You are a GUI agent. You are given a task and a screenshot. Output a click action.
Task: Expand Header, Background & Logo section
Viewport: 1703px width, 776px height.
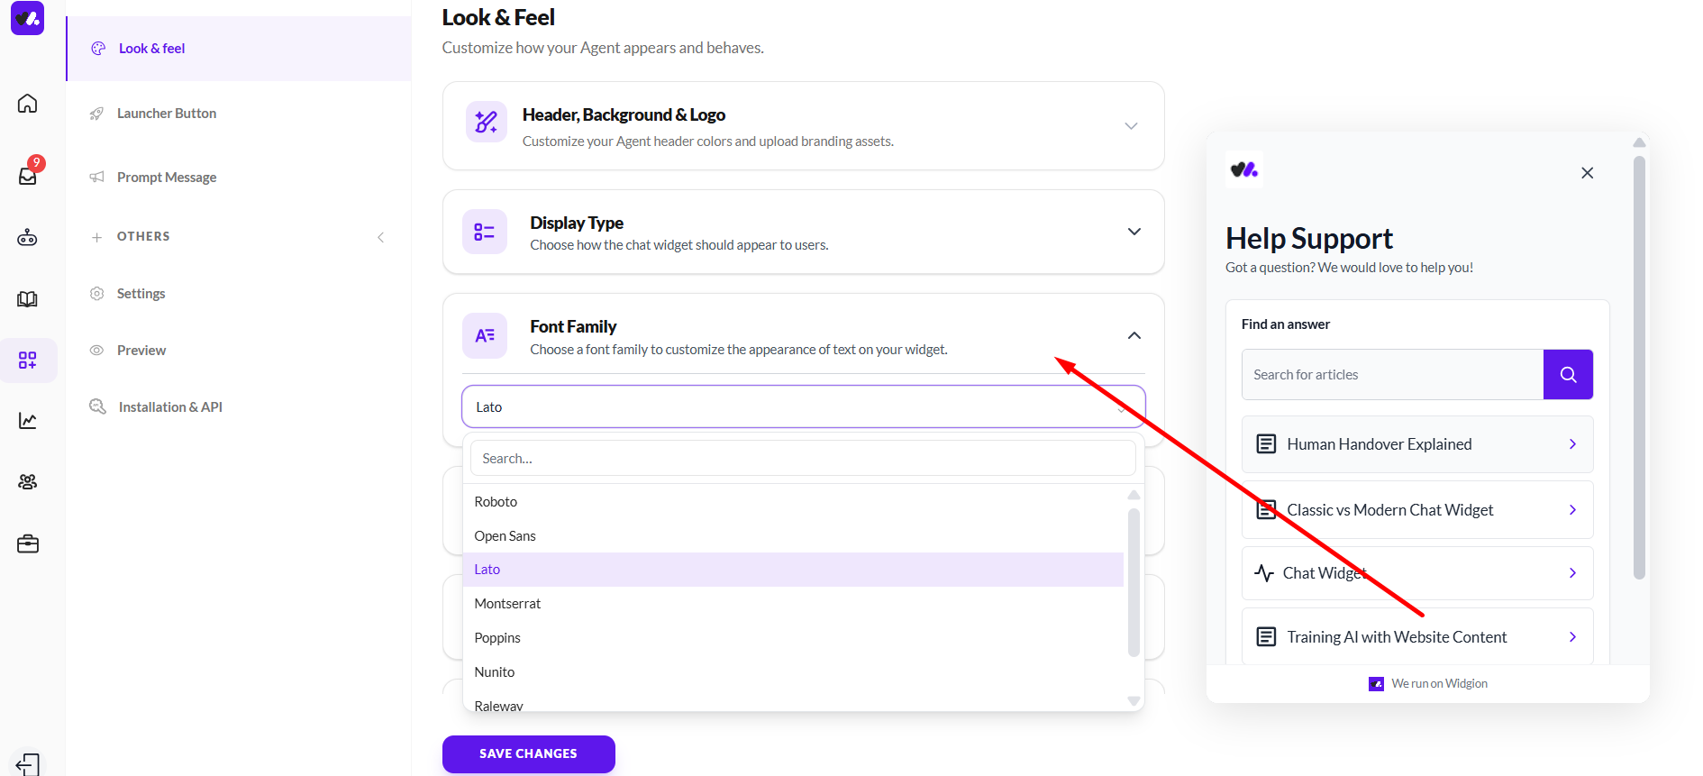point(1131,126)
